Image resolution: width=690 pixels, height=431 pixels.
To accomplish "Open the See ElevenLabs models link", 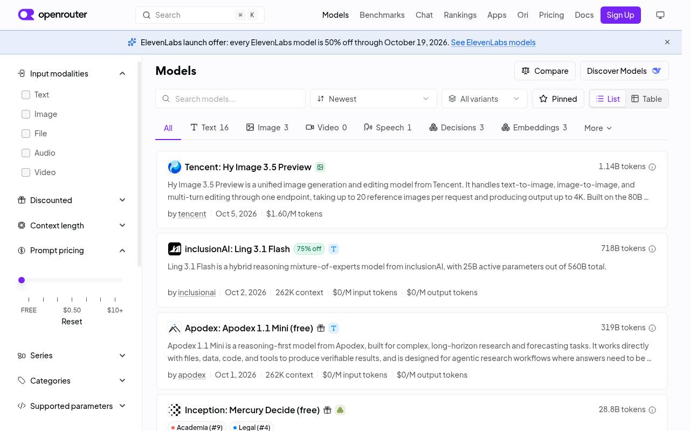I will tap(493, 42).
